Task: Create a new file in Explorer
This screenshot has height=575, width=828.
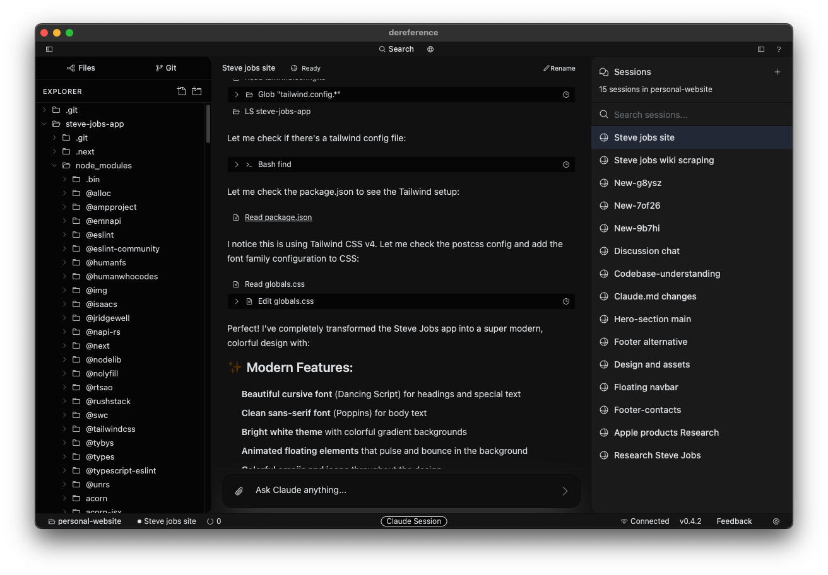Action: tap(182, 91)
